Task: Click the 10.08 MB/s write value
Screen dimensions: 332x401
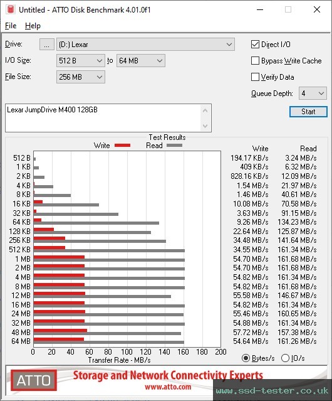Action: tap(251, 204)
